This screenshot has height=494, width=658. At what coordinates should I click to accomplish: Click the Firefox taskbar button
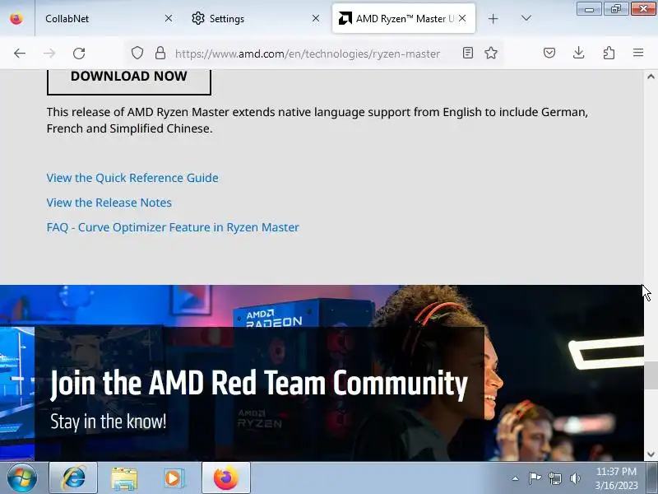(x=226, y=478)
